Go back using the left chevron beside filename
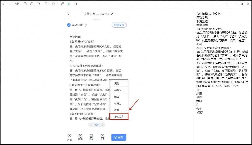This screenshot has width=252, height=145. pyautogui.click(x=68, y=14)
